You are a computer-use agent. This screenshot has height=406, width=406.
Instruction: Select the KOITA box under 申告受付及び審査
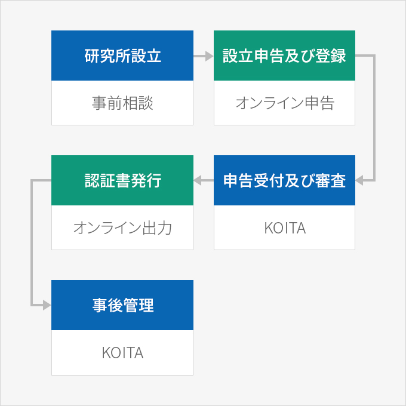click(x=284, y=227)
